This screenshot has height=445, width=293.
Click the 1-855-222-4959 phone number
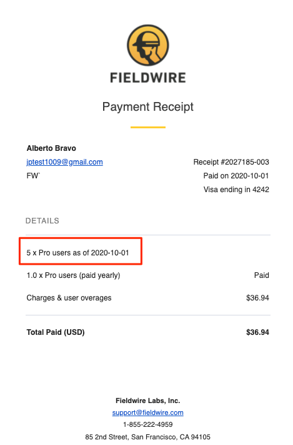147,424
